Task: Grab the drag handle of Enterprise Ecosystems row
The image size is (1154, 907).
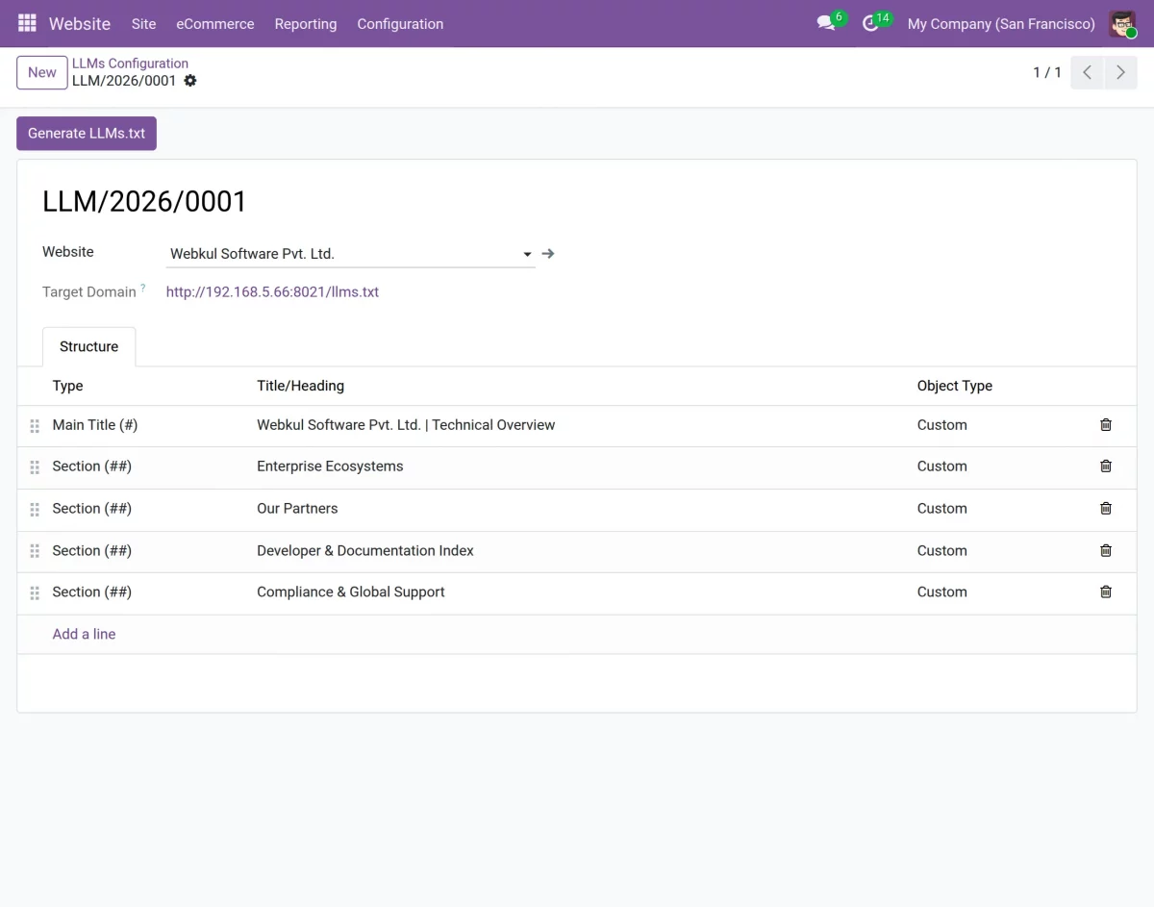Action: pos(35,467)
